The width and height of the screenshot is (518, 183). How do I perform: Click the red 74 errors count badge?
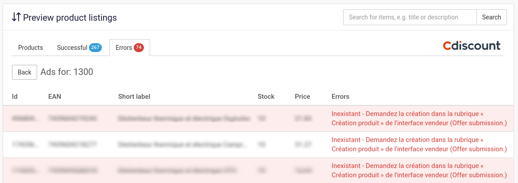[139, 48]
